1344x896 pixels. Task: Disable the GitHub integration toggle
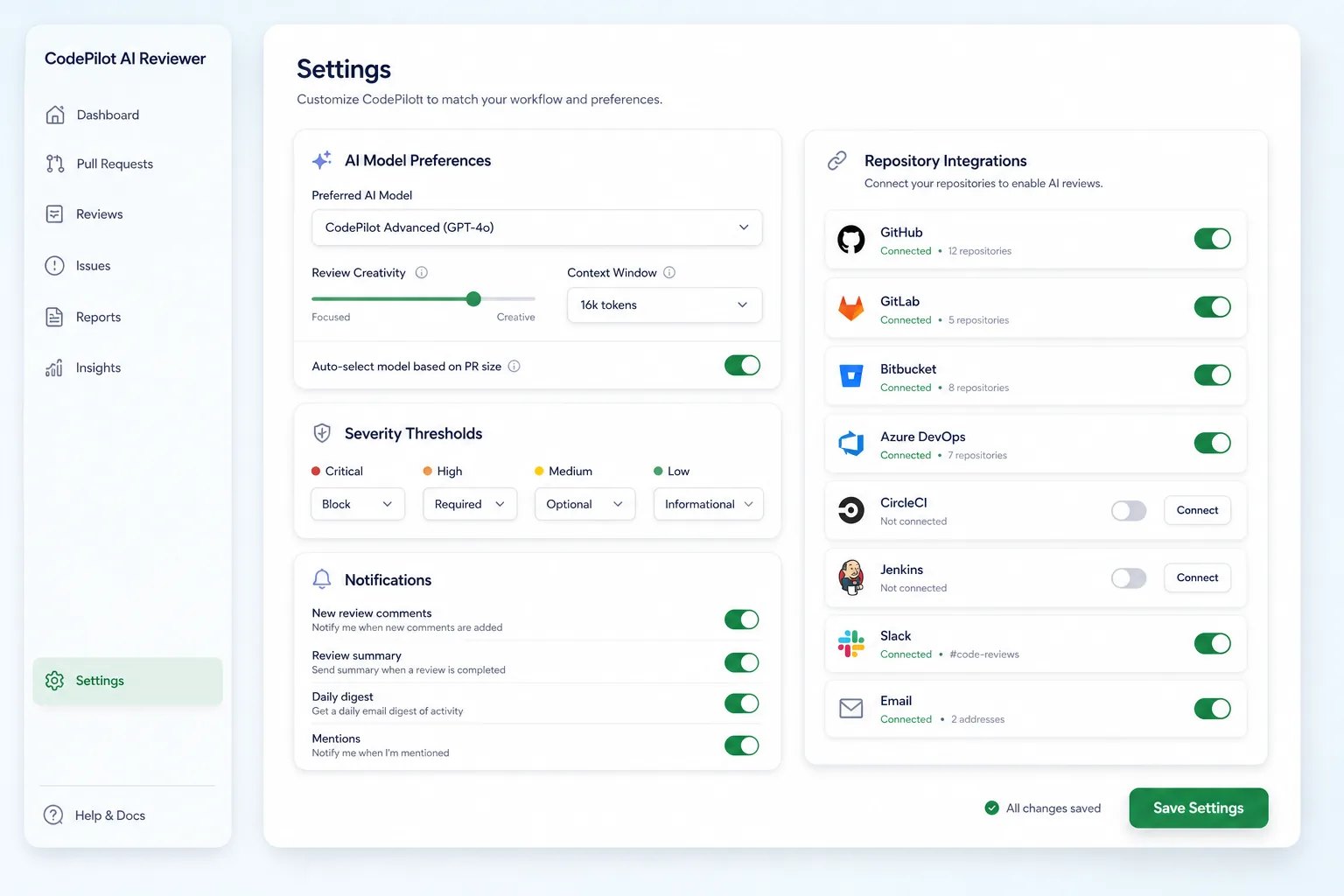[1213, 239]
